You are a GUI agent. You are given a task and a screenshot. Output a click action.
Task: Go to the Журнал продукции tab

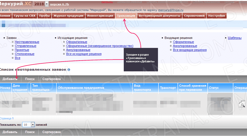pyautogui.click(x=68, y=16)
